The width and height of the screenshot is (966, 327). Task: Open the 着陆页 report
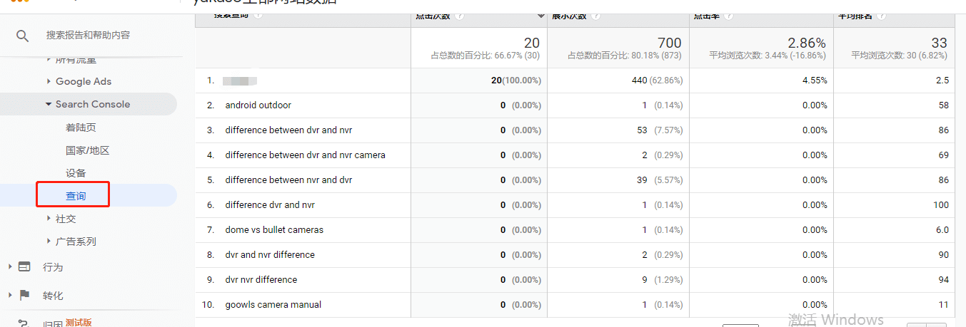[x=81, y=128]
